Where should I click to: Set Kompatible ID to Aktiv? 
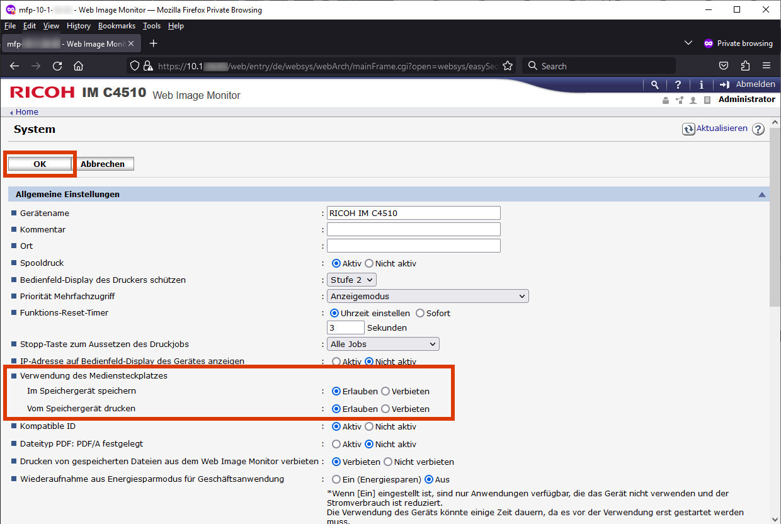pos(336,426)
